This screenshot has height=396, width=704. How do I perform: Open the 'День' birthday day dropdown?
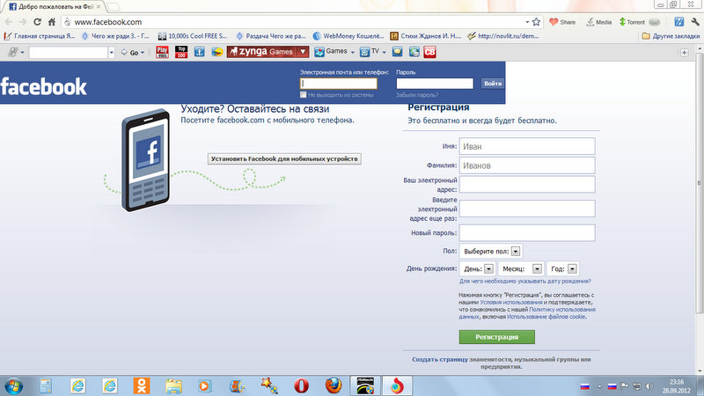[478, 268]
